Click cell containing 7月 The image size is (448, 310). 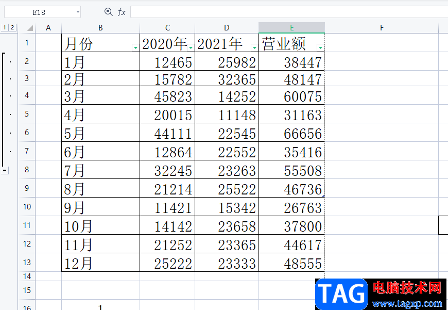pos(100,170)
